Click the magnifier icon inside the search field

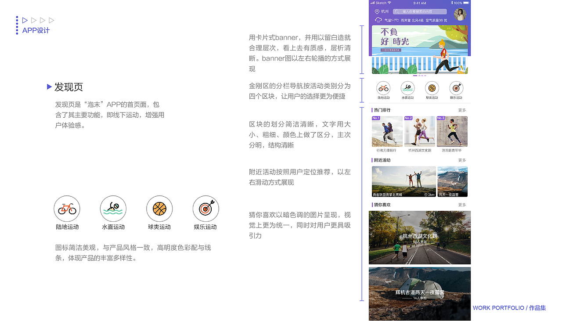click(397, 11)
